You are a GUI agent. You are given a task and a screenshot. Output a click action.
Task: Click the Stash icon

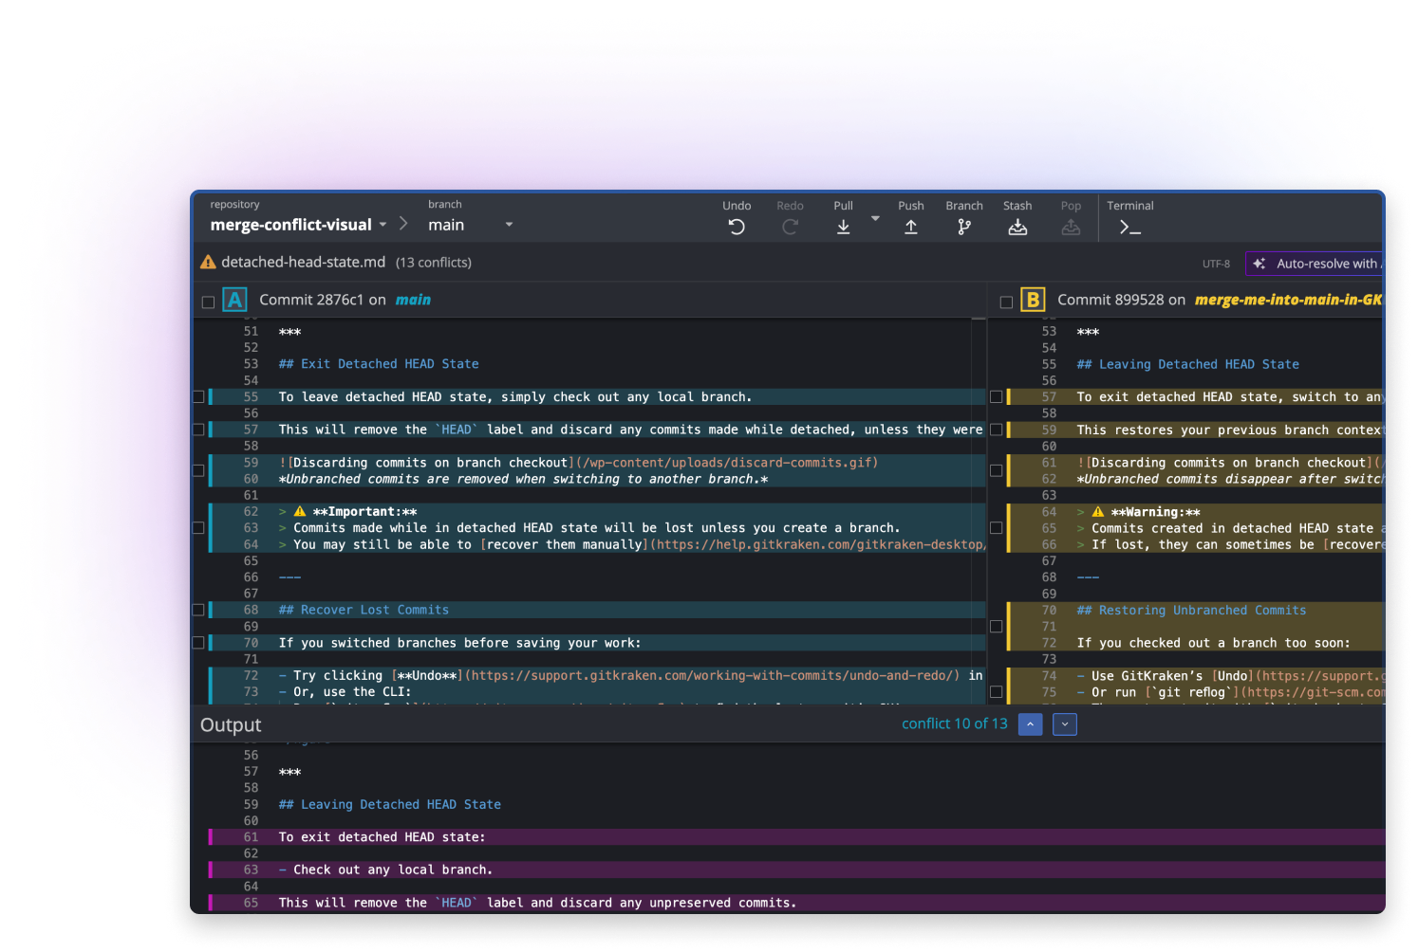pyautogui.click(x=1017, y=226)
